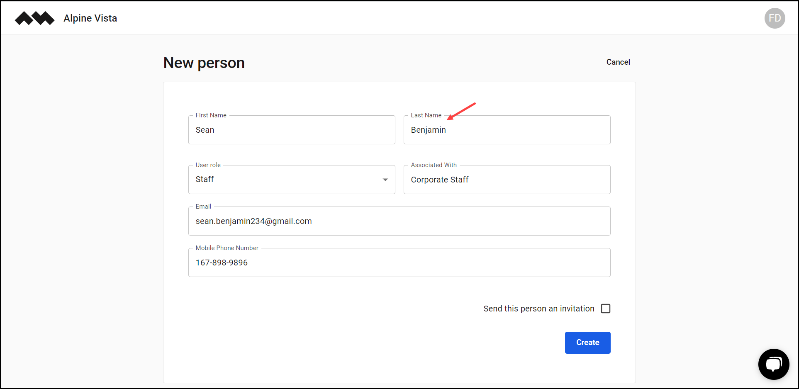Click the Cancel link
The image size is (799, 389).
[x=618, y=62]
